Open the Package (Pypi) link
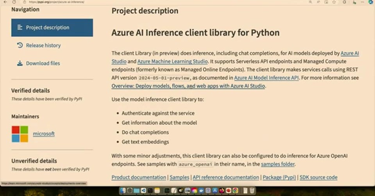 pos(279,177)
